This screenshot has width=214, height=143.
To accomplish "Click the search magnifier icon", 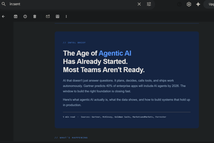I will point(4,4).
